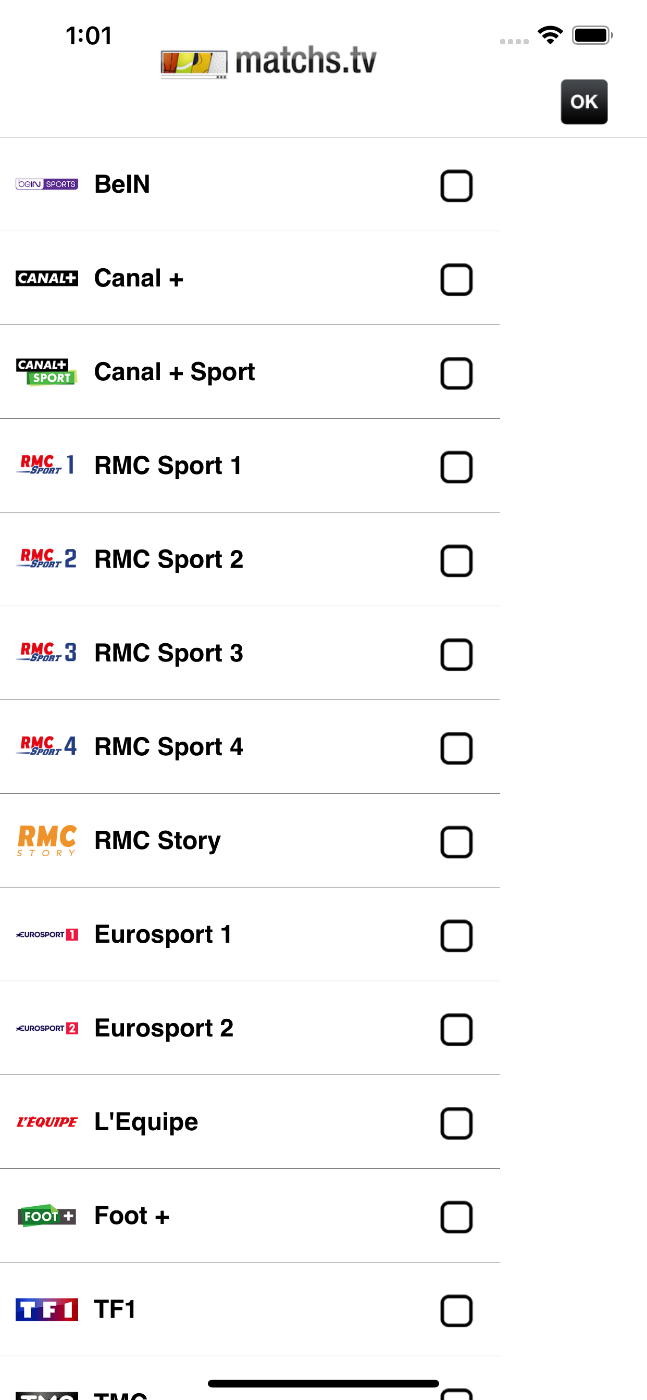Tap the beIN Sports channel logo
Screen dimensions: 647x1400
47,184
